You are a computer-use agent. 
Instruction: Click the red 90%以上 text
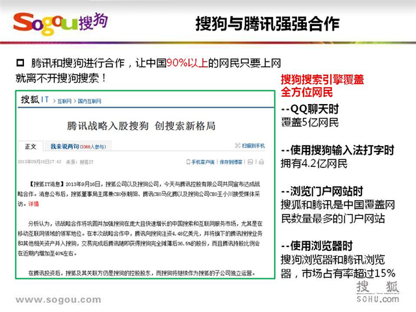(188, 63)
